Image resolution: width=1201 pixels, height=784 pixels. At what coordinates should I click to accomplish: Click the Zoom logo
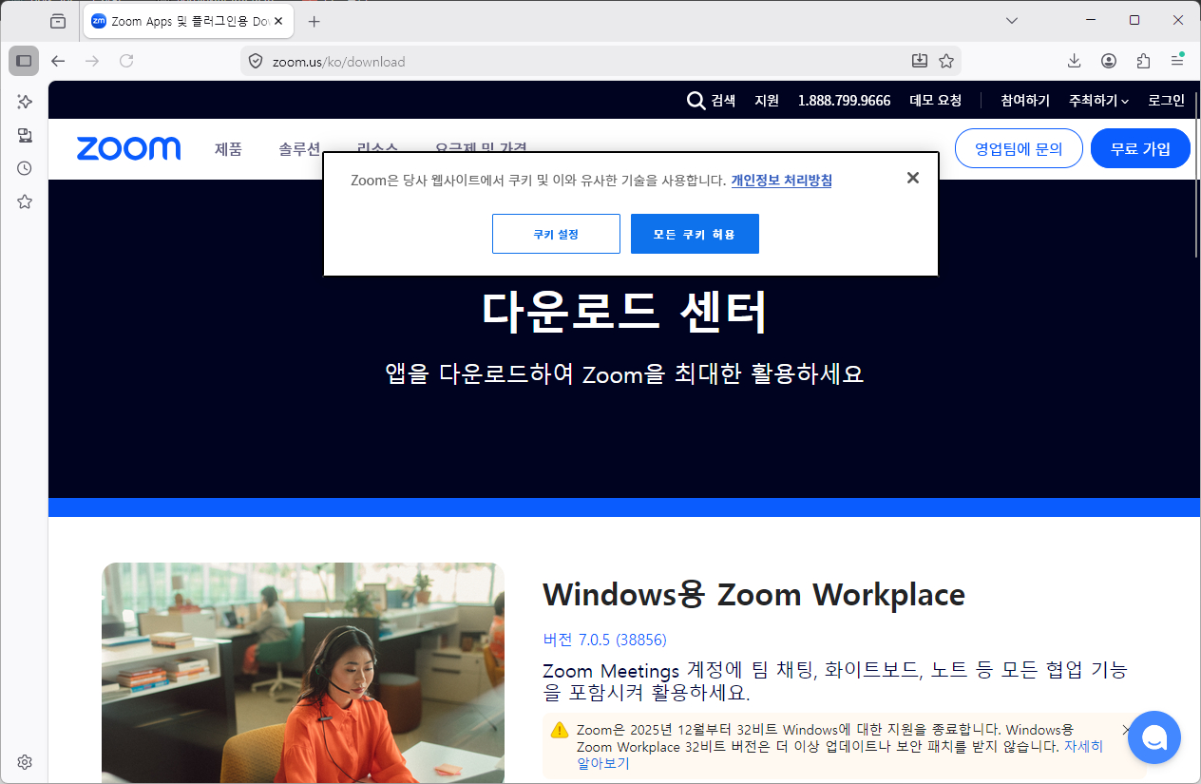pos(128,148)
